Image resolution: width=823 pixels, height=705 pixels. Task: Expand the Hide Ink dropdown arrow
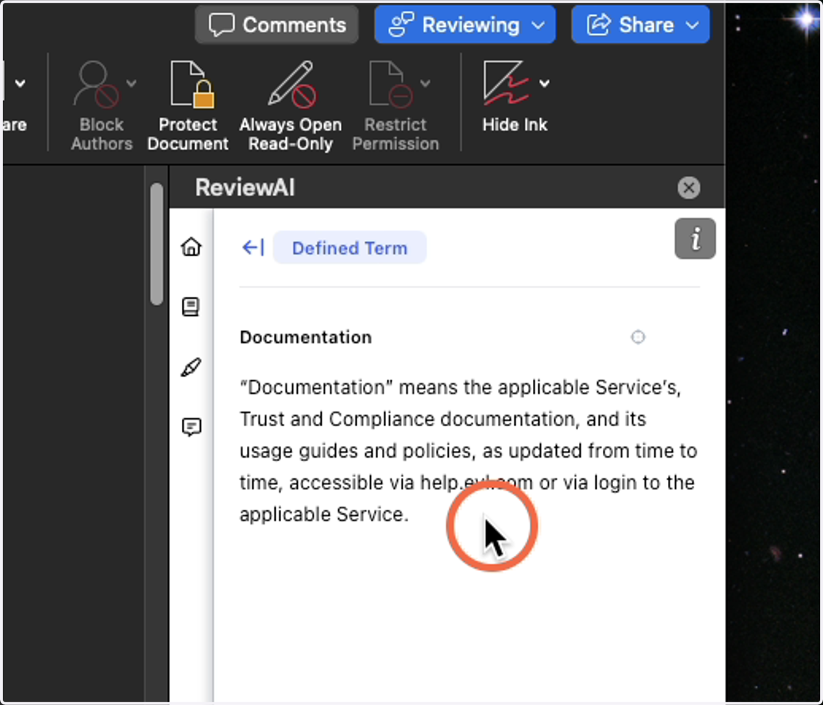[x=545, y=84]
